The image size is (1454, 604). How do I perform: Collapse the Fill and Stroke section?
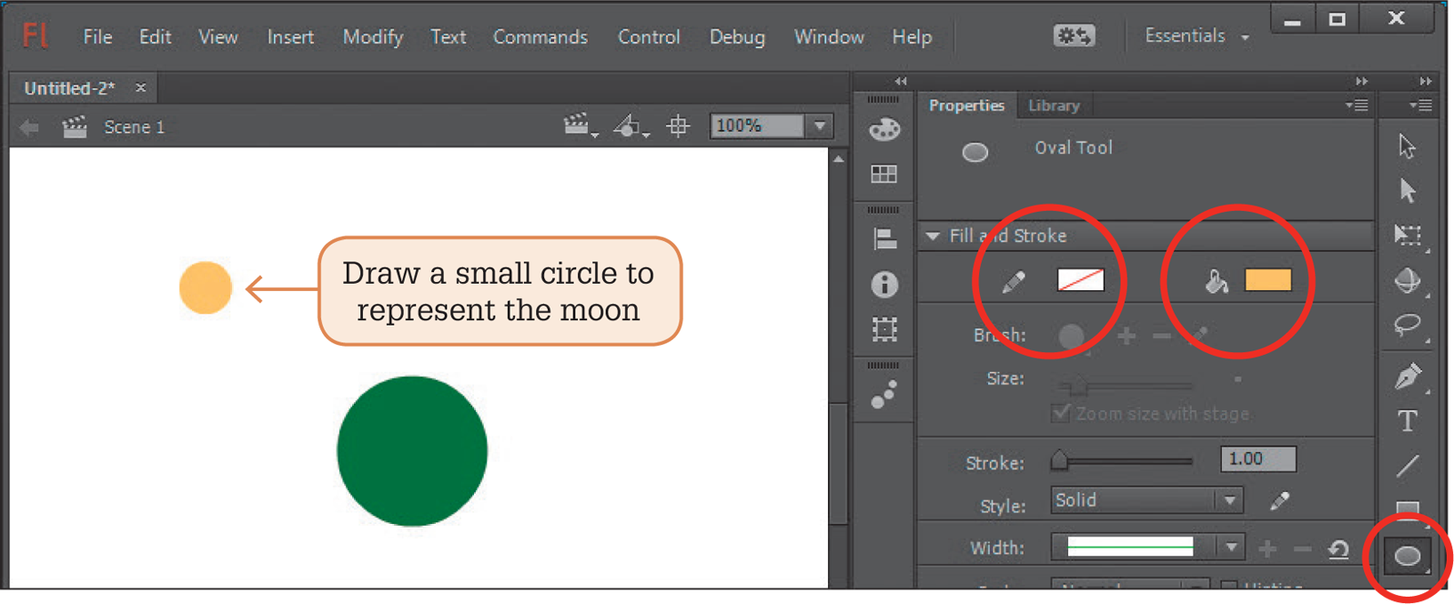(933, 236)
